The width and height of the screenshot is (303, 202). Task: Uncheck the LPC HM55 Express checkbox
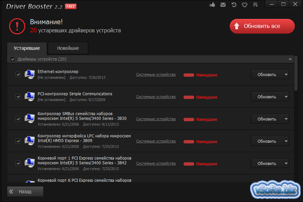pos(18,141)
